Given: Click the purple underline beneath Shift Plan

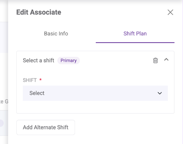Looking at the screenshot, I should tap(135, 43).
